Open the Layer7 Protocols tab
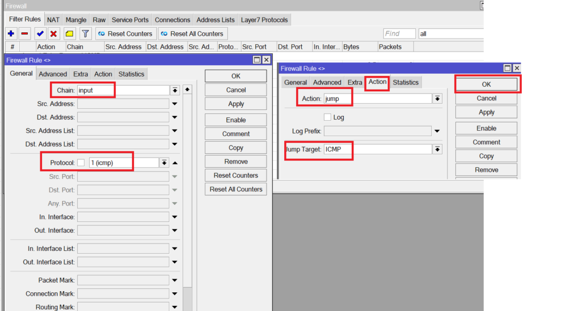Viewport: 582px width, 311px height. pyautogui.click(x=264, y=20)
